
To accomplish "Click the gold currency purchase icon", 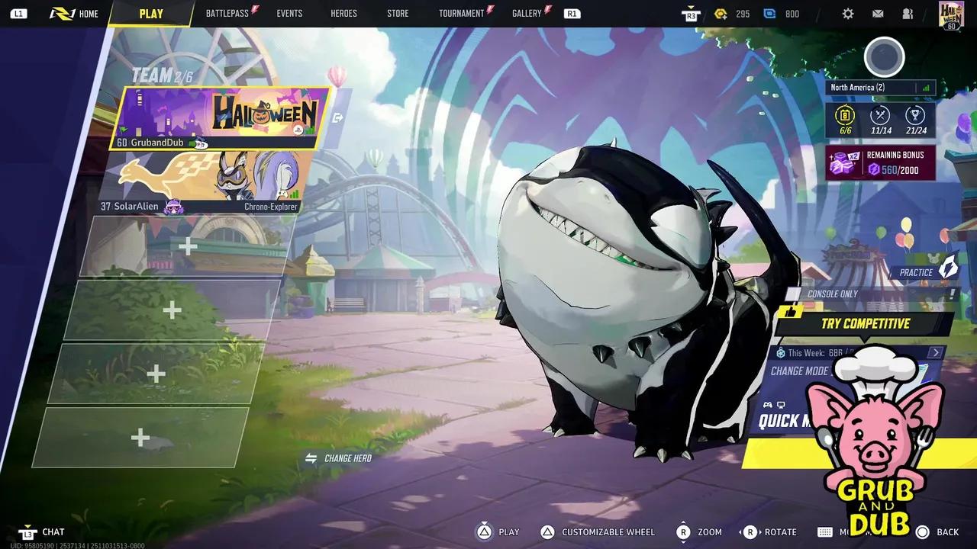I will pyautogui.click(x=721, y=13).
